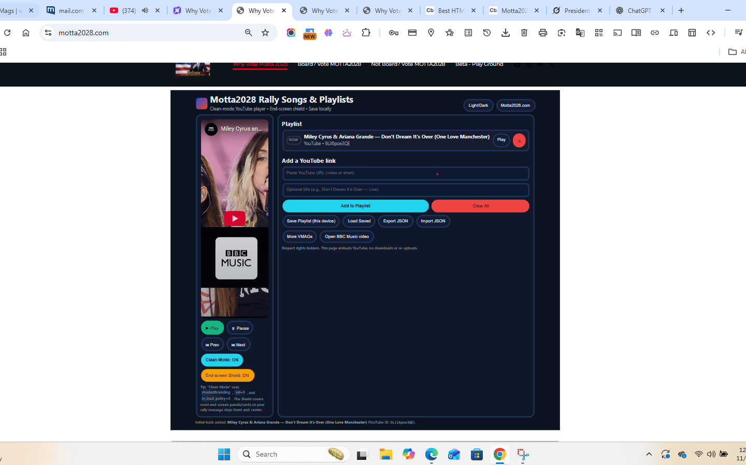Open the 'Beta - Play Ground' nav item
The image size is (746, 465).
point(479,64)
